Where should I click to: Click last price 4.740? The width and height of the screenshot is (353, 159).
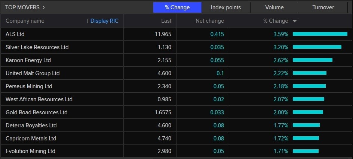pyautogui.click(x=164, y=139)
